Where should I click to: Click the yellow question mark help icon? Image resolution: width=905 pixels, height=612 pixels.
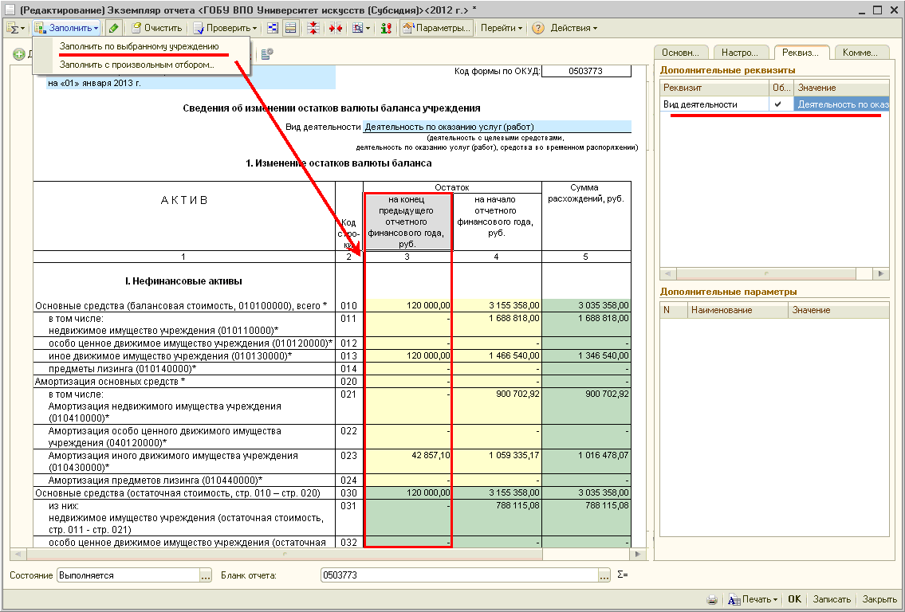tap(538, 28)
